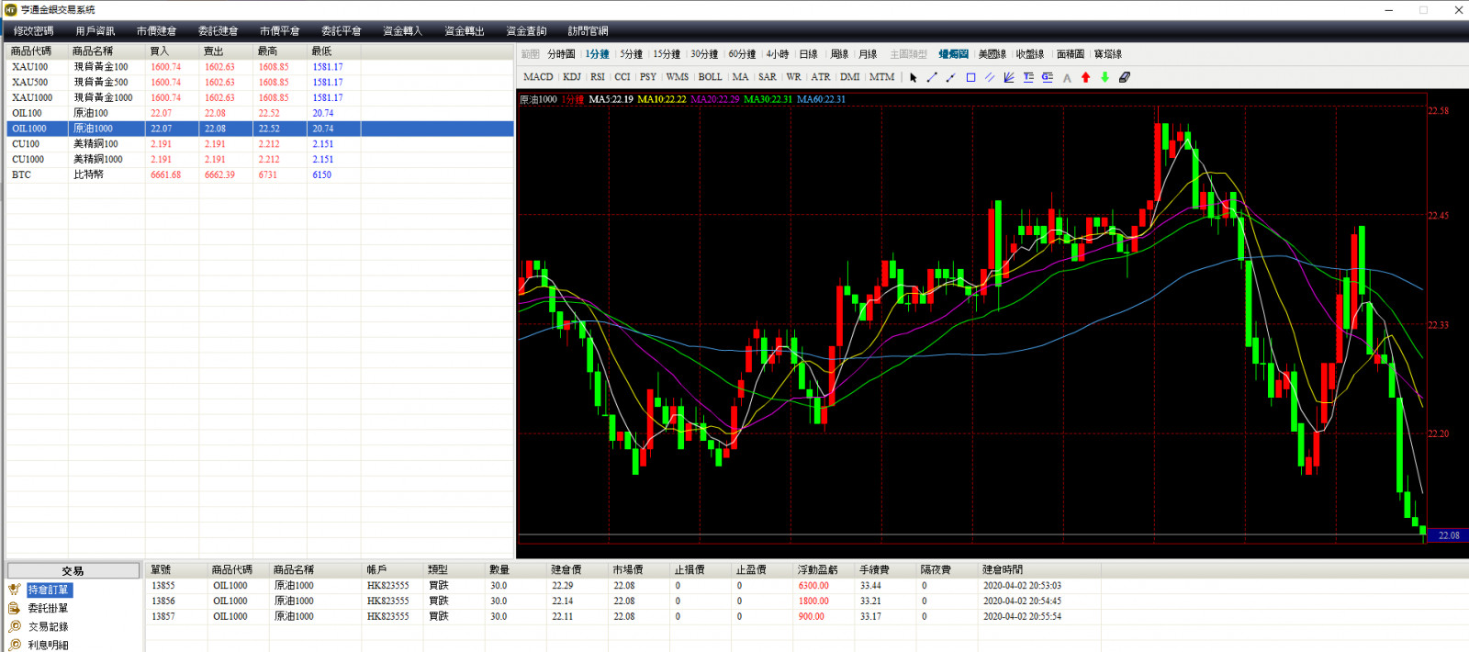Pick the trend line drawing tool

932,78
